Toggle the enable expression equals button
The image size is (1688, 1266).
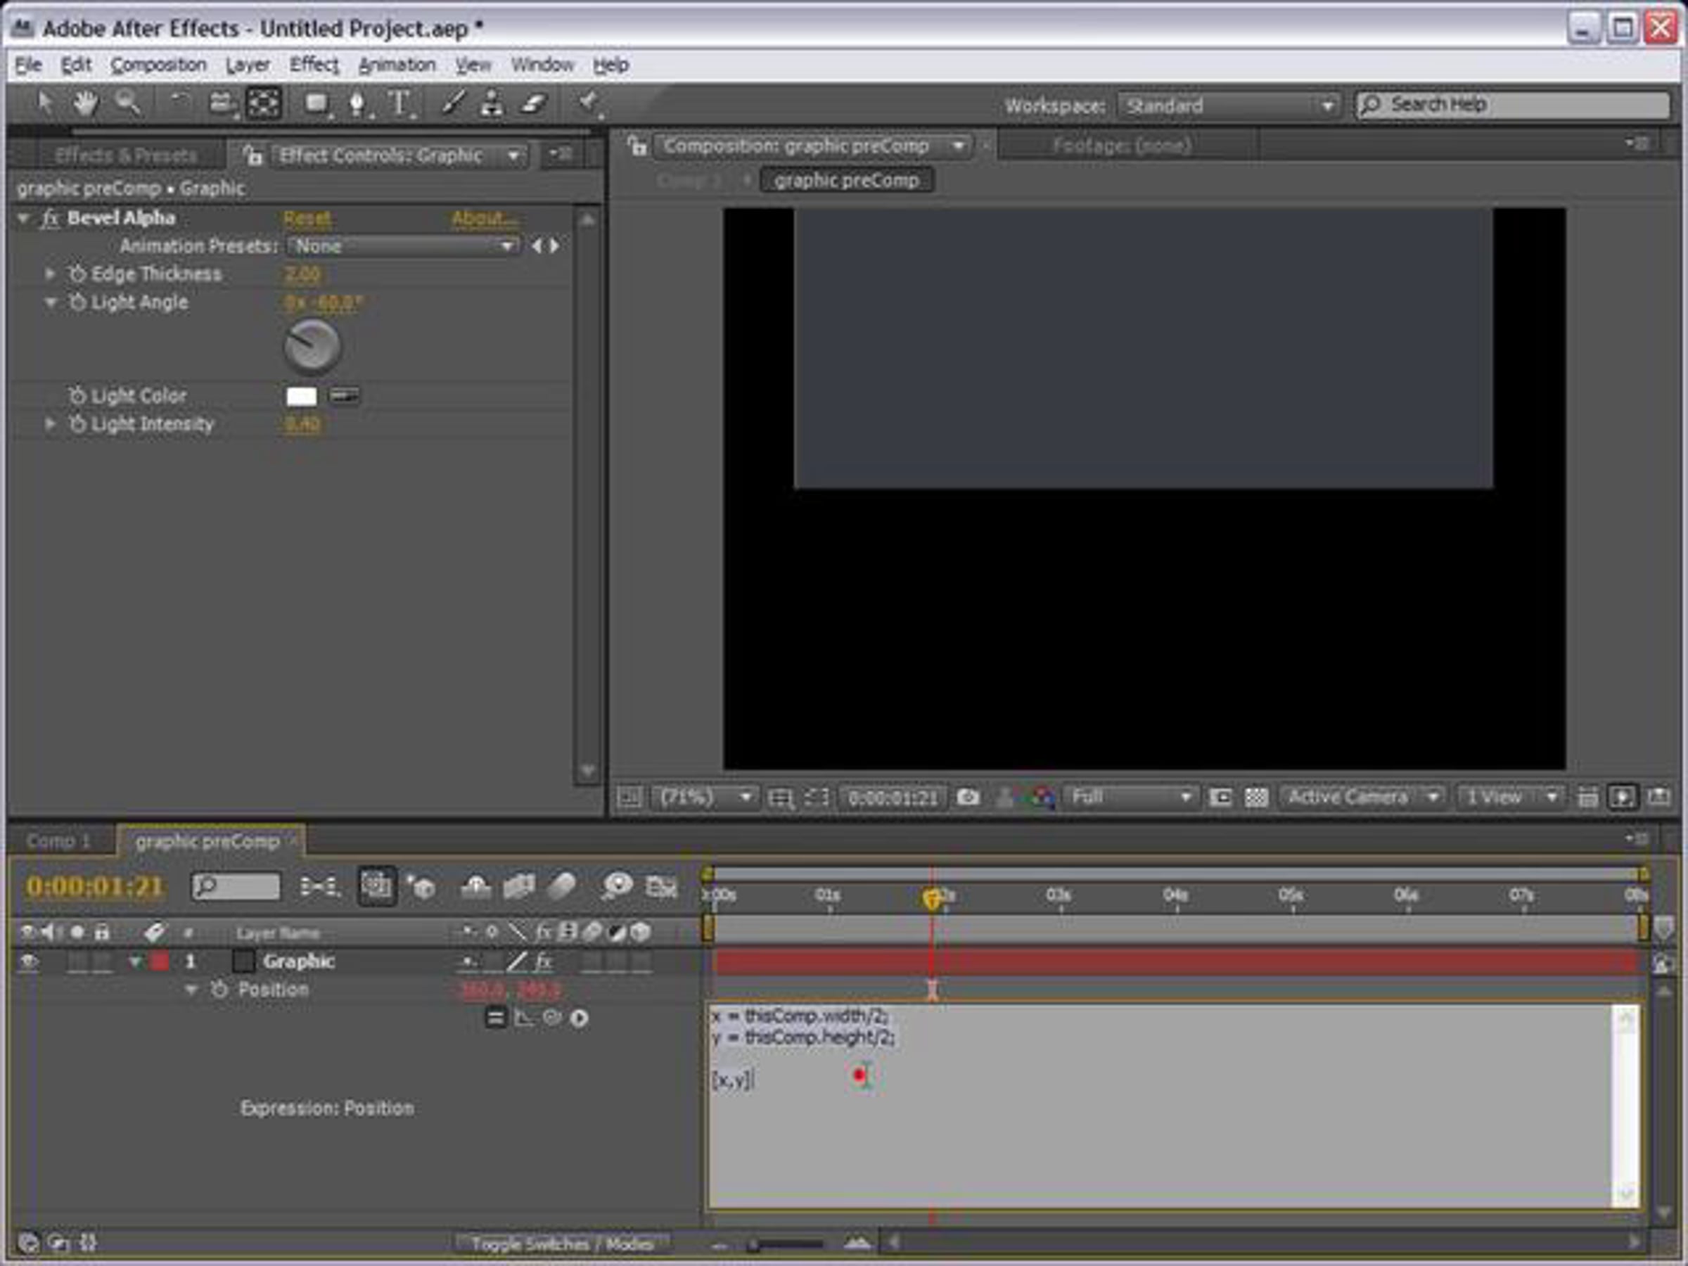pyautogui.click(x=495, y=1017)
